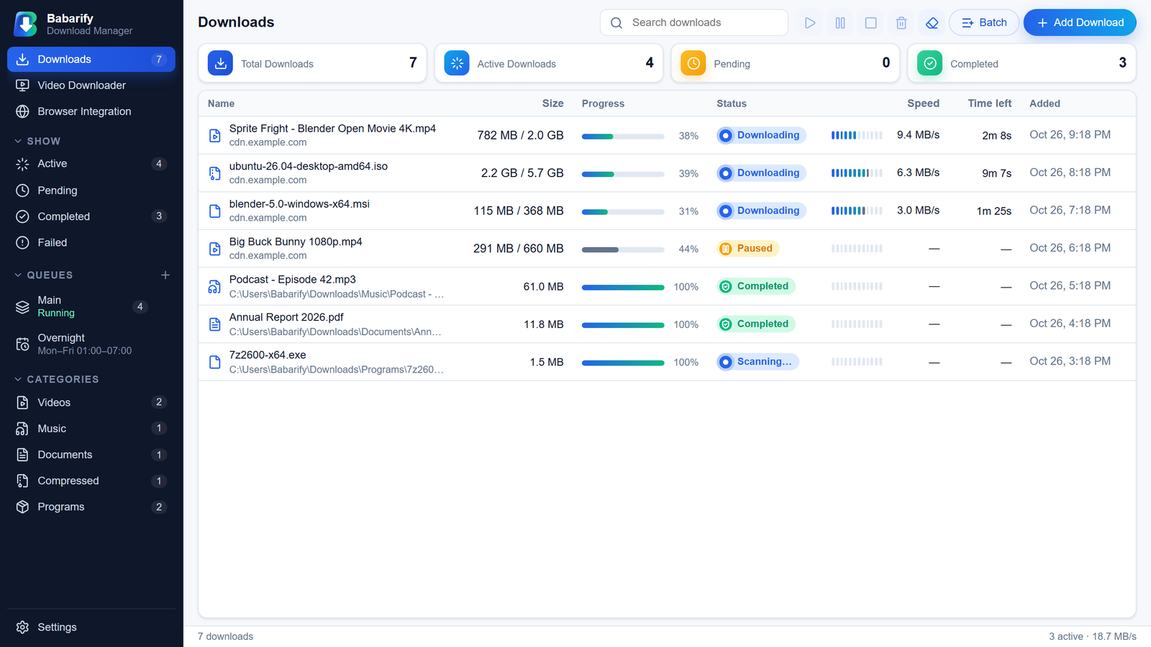The image size is (1151, 647).
Task: Filter by Compressed category
Action: [91, 481]
